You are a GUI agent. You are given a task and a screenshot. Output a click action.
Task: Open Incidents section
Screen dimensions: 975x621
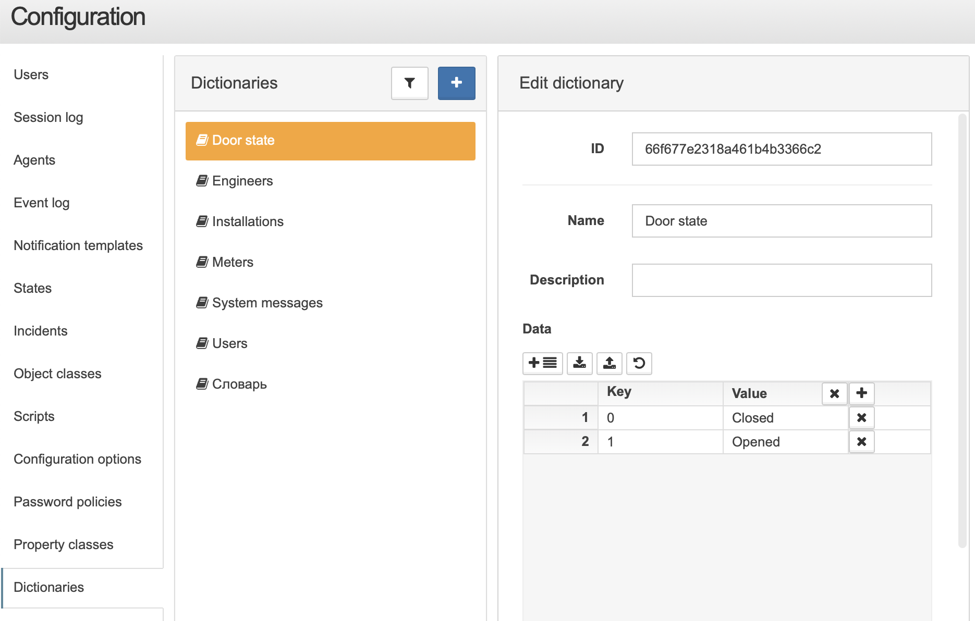click(x=40, y=331)
